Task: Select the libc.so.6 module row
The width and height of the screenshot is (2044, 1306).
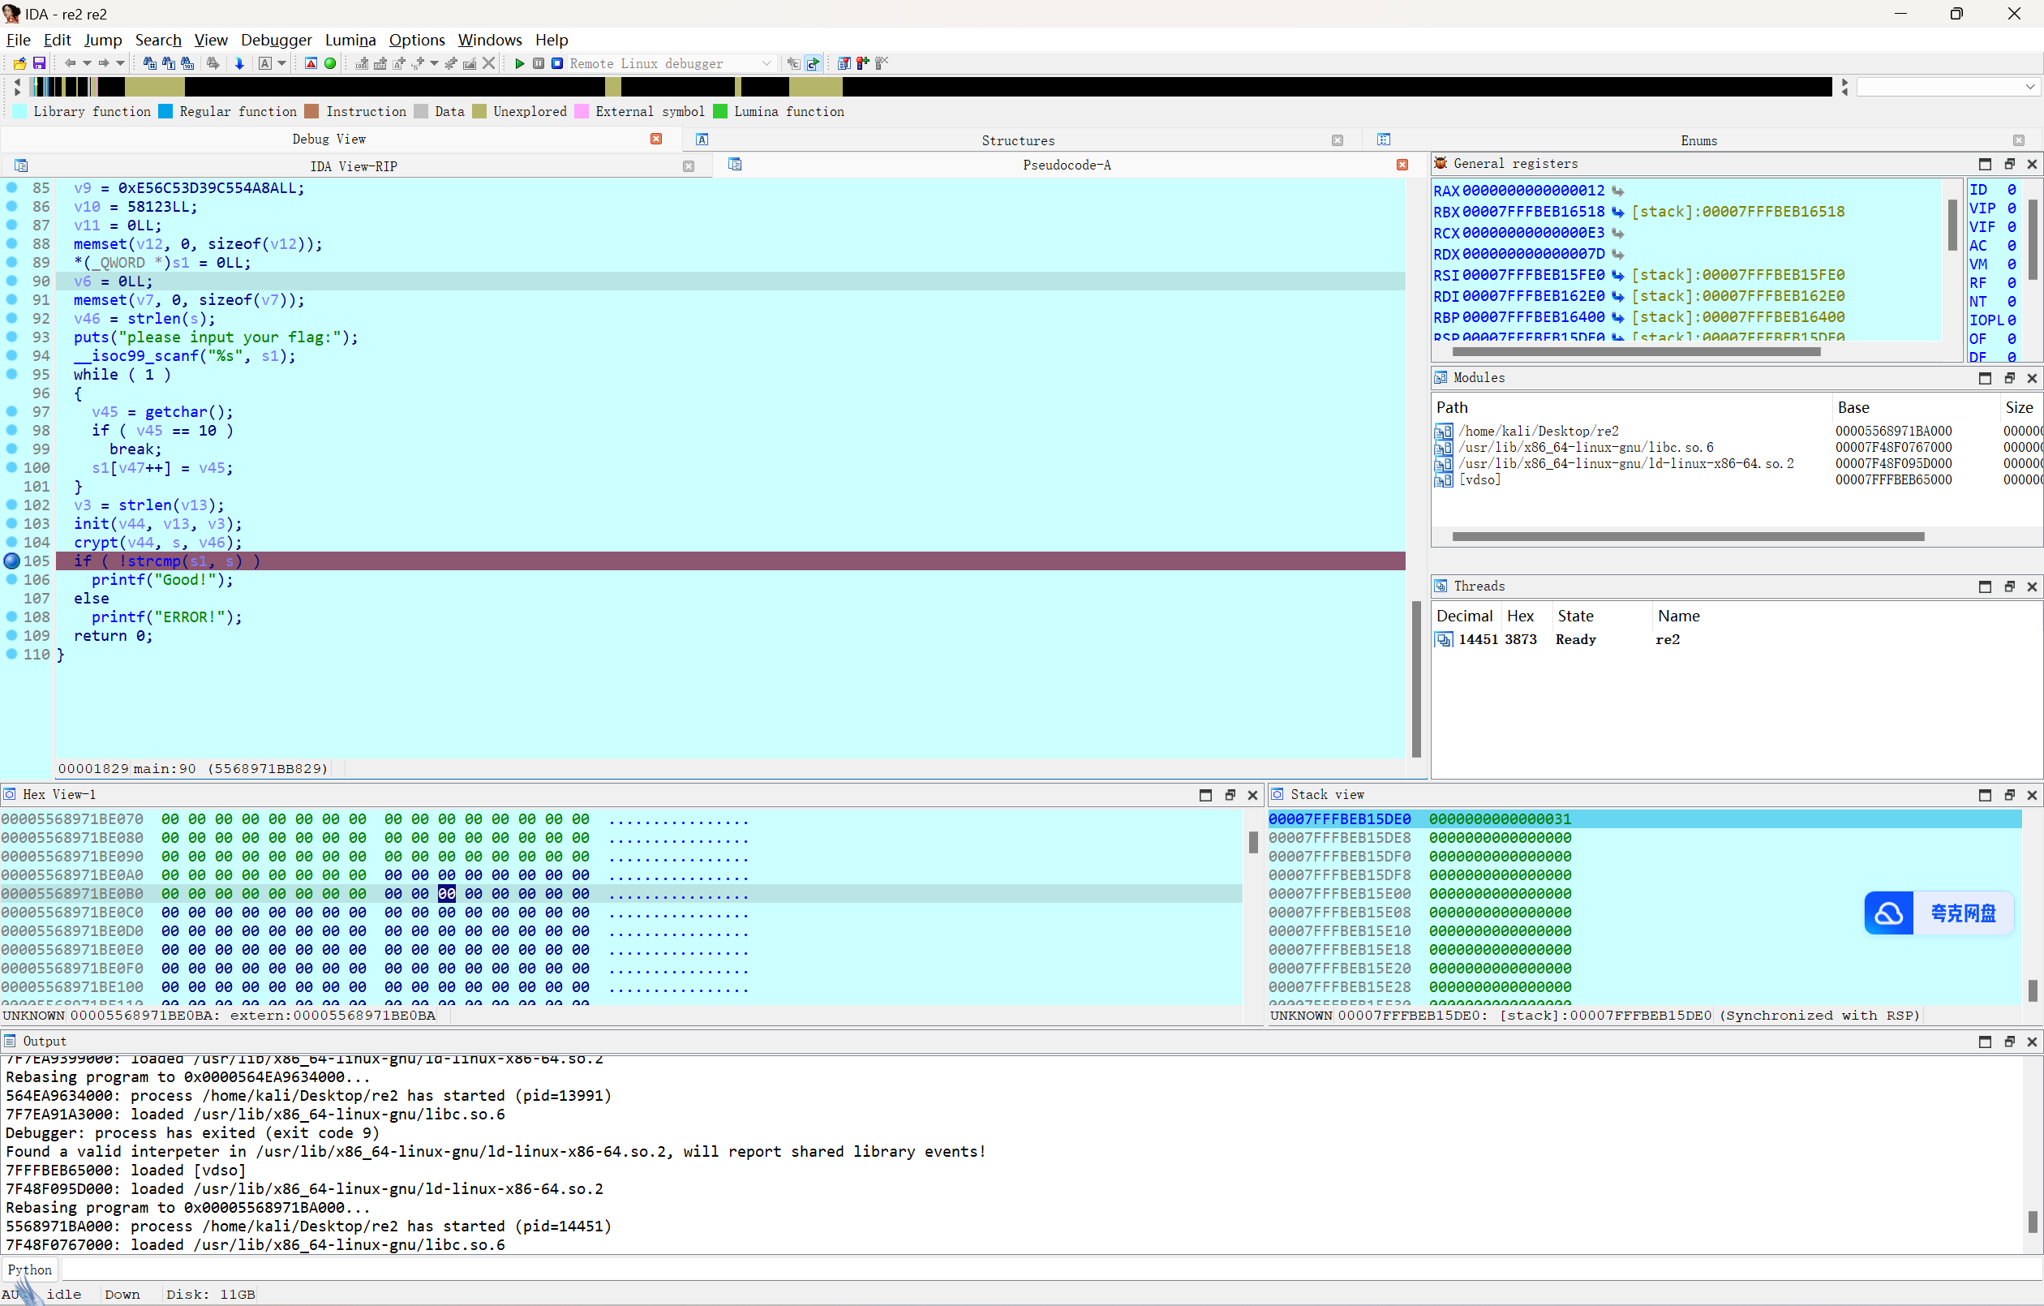Action: pos(1736,448)
